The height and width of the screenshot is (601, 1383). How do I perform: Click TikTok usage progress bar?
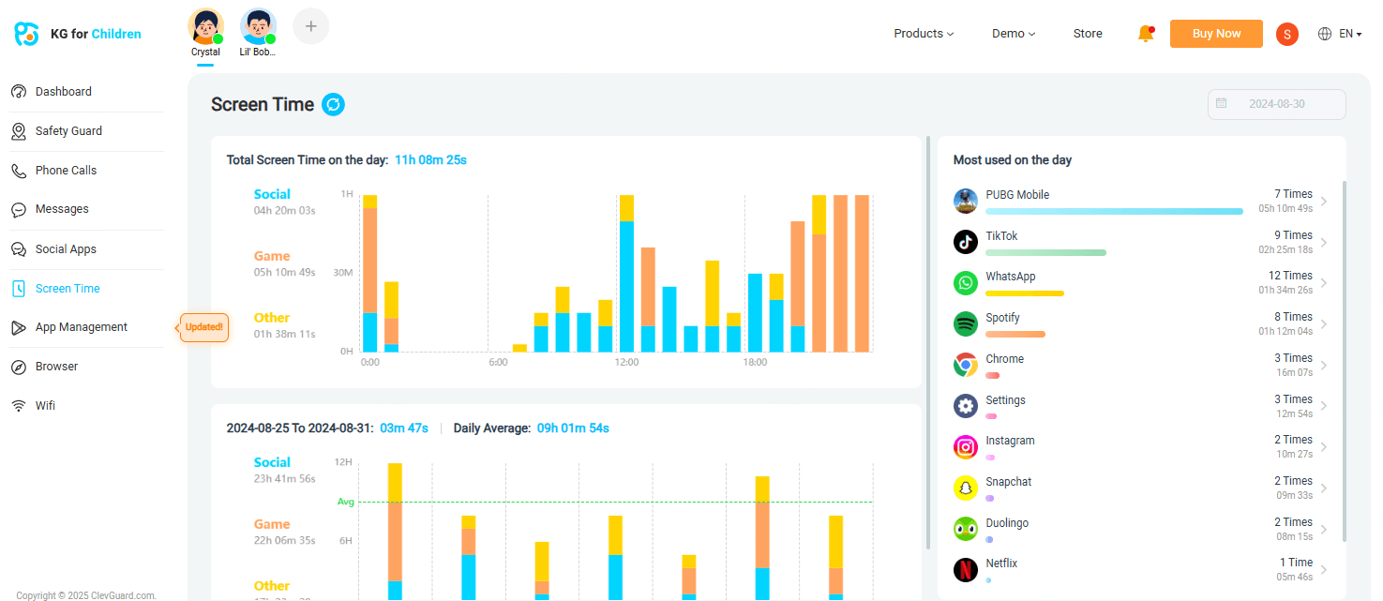1045,252
